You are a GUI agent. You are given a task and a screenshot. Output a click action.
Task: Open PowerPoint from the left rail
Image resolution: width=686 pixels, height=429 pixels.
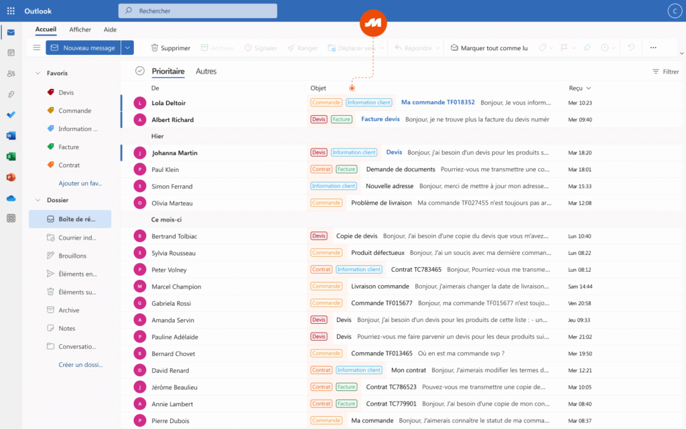click(x=11, y=177)
